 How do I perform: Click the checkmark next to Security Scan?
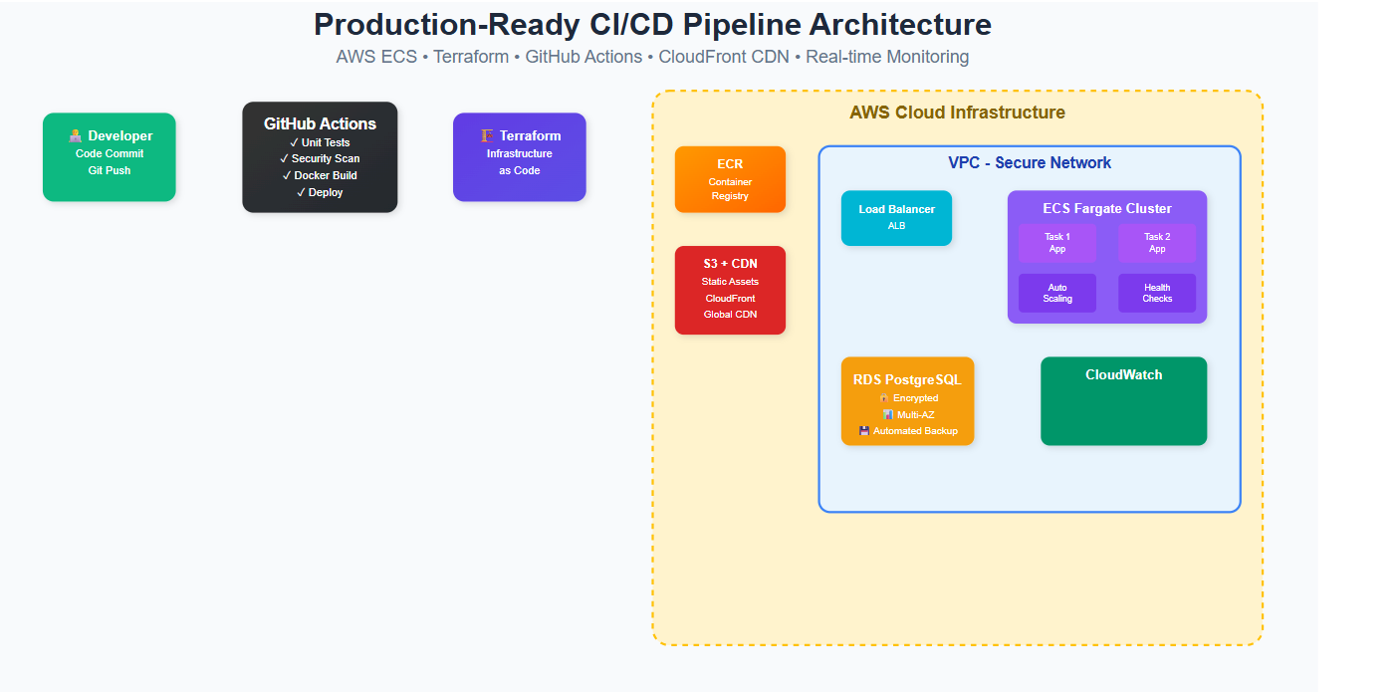[x=285, y=158]
